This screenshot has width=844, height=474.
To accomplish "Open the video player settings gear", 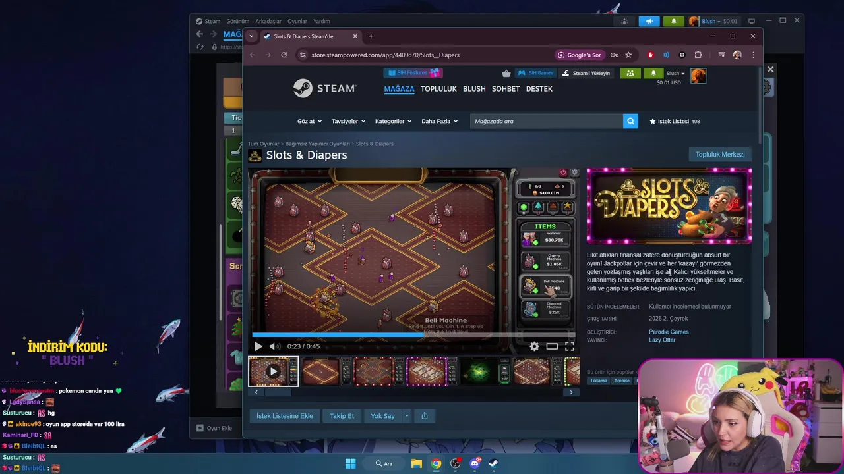I will [x=534, y=346].
